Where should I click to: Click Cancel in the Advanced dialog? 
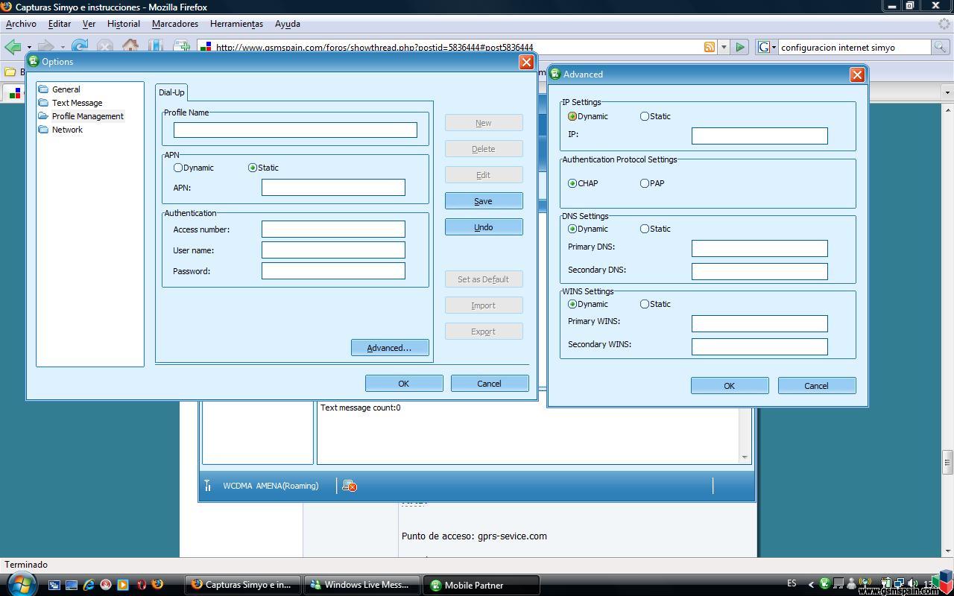tap(817, 386)
